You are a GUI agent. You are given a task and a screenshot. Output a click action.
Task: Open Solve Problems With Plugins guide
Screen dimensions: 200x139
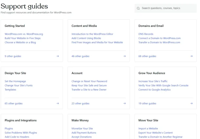pyautogui.click(x=21, y=133)
